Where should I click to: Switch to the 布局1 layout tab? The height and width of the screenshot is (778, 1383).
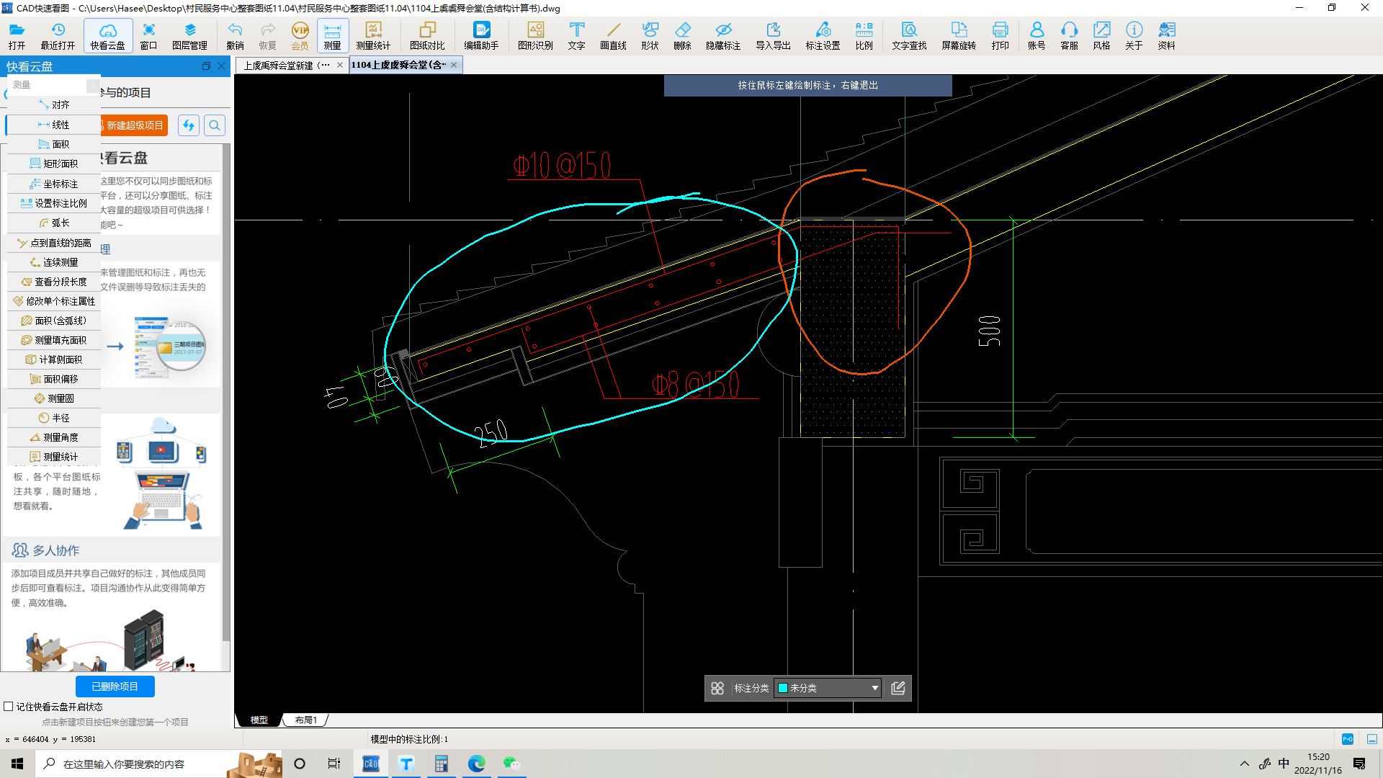coord(306,720)
